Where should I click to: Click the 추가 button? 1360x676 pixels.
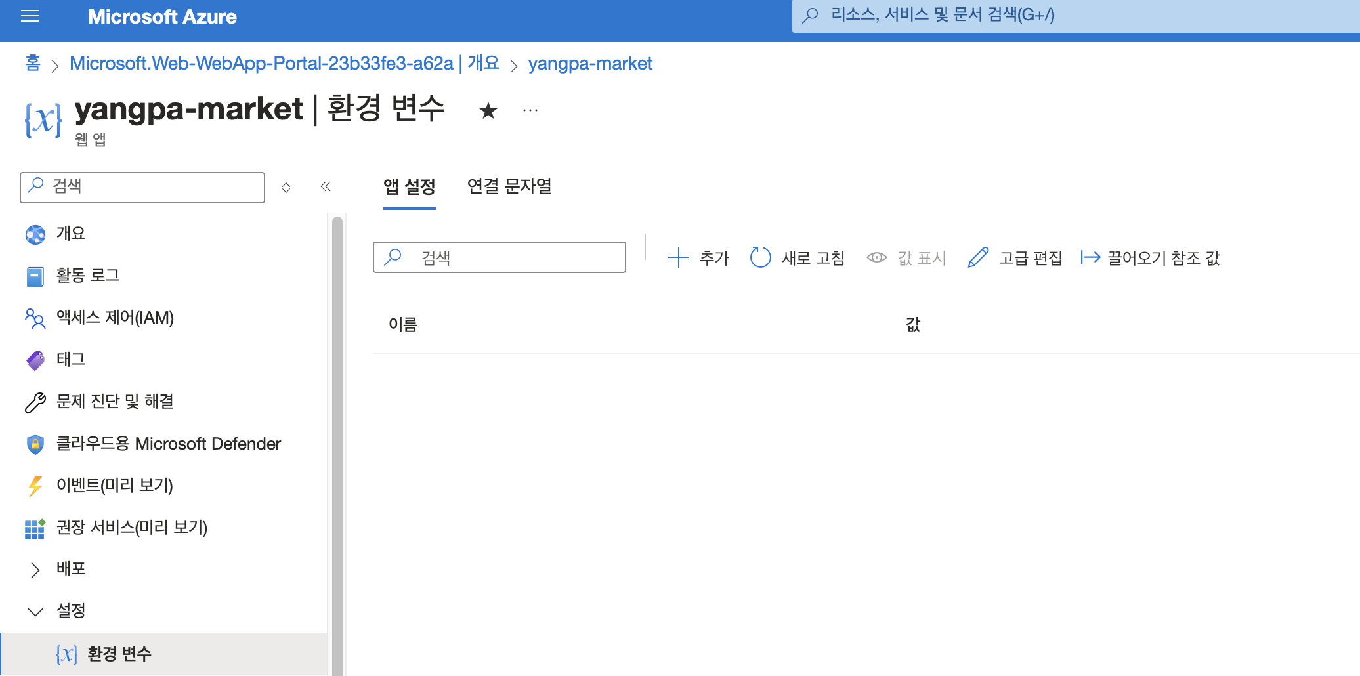click(698, 258)
